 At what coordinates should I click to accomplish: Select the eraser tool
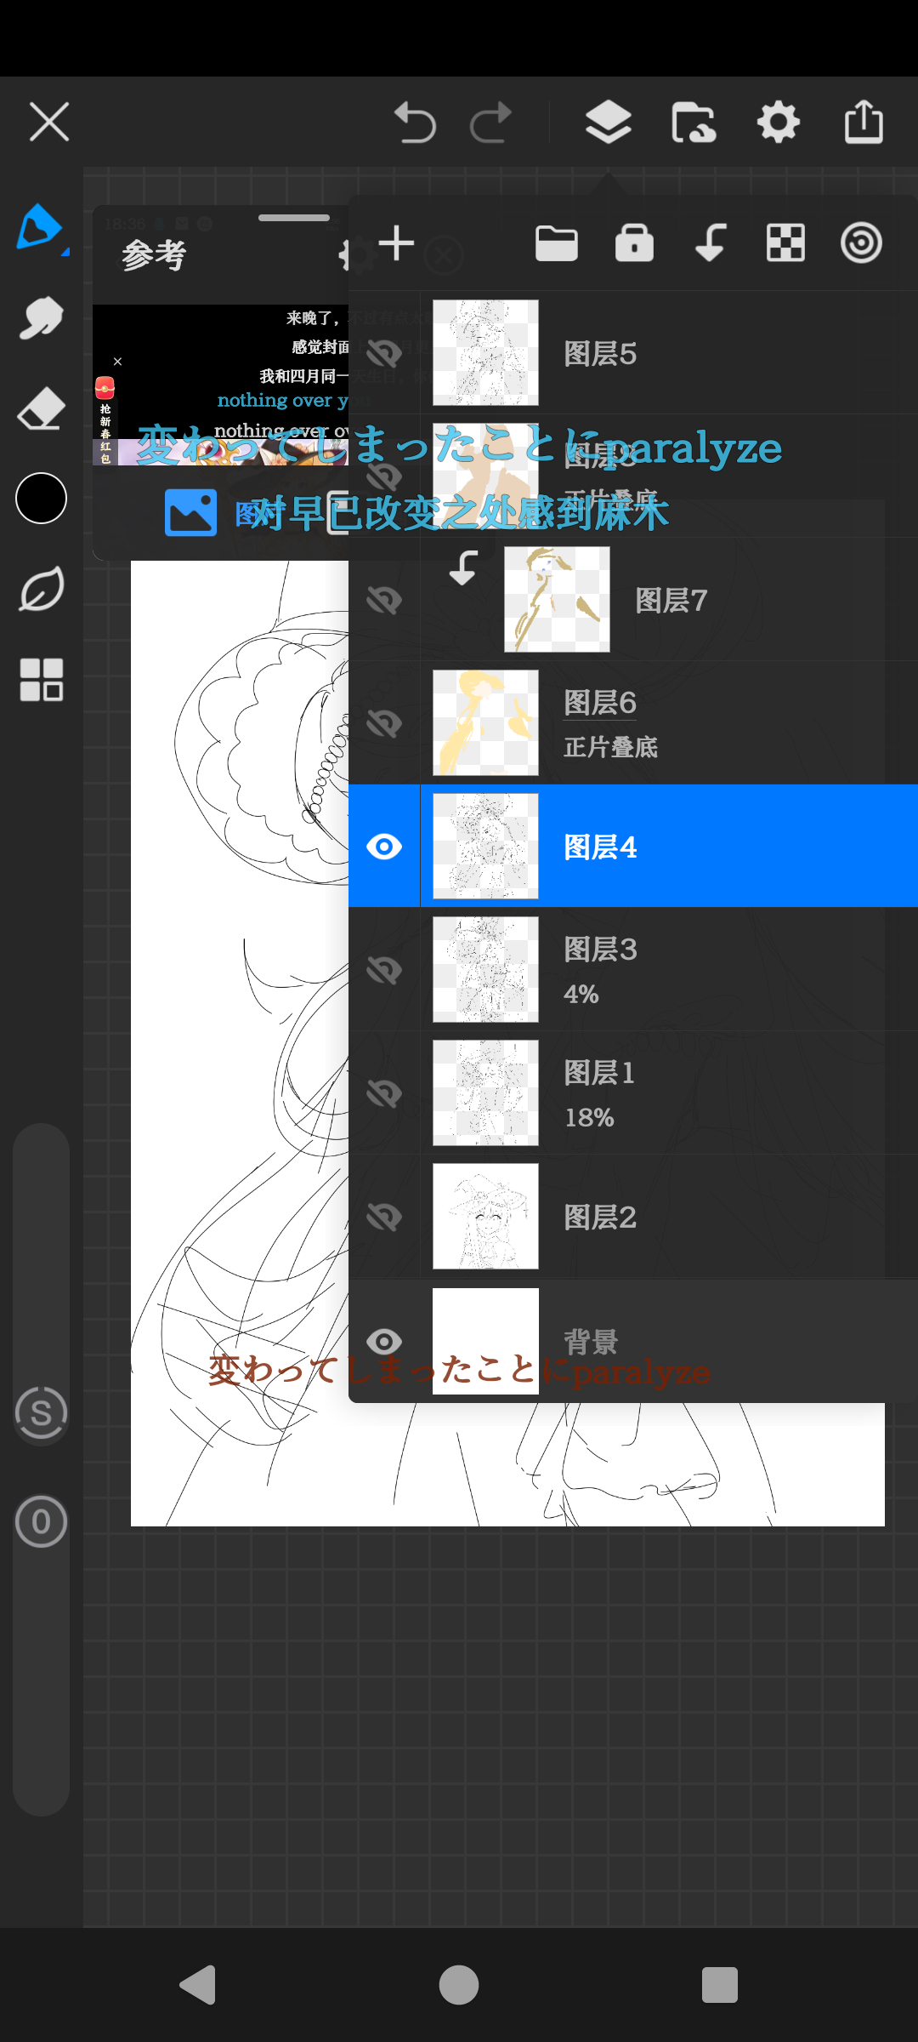(41, 408)
